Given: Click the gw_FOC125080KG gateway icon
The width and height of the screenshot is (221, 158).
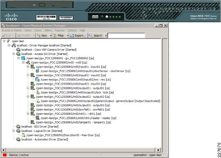Looking at the screenshot, I should [x=23, y=58].
